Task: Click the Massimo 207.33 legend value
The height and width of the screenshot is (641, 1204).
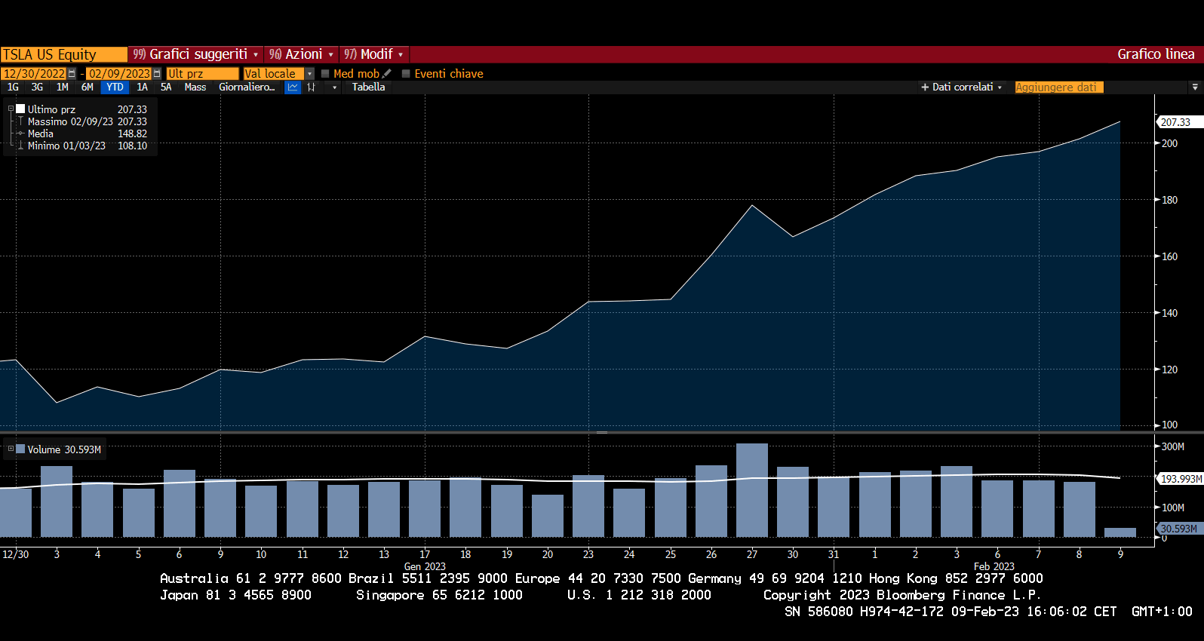Action: point(132,121)
